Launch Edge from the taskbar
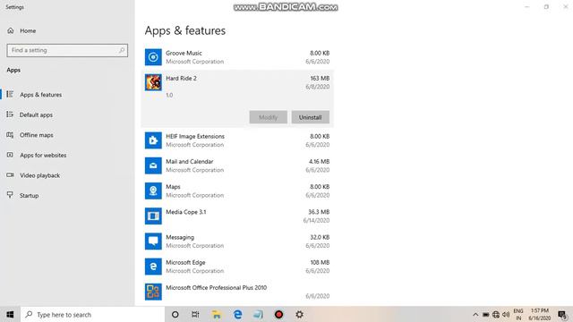The height and width of the screenshot is (322, 573). point(237,314)
